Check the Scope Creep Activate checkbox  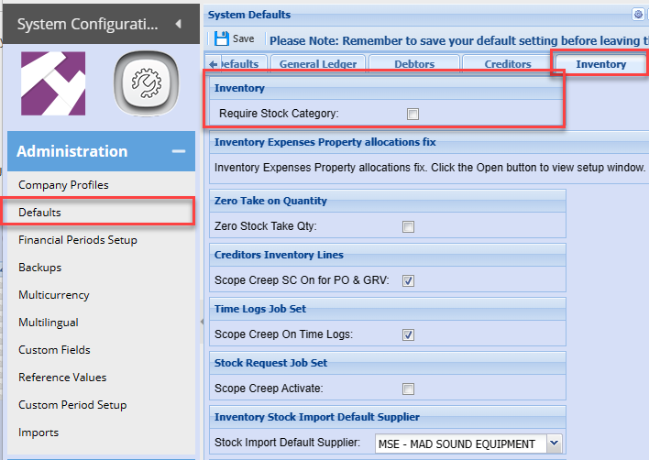(408, 389)
